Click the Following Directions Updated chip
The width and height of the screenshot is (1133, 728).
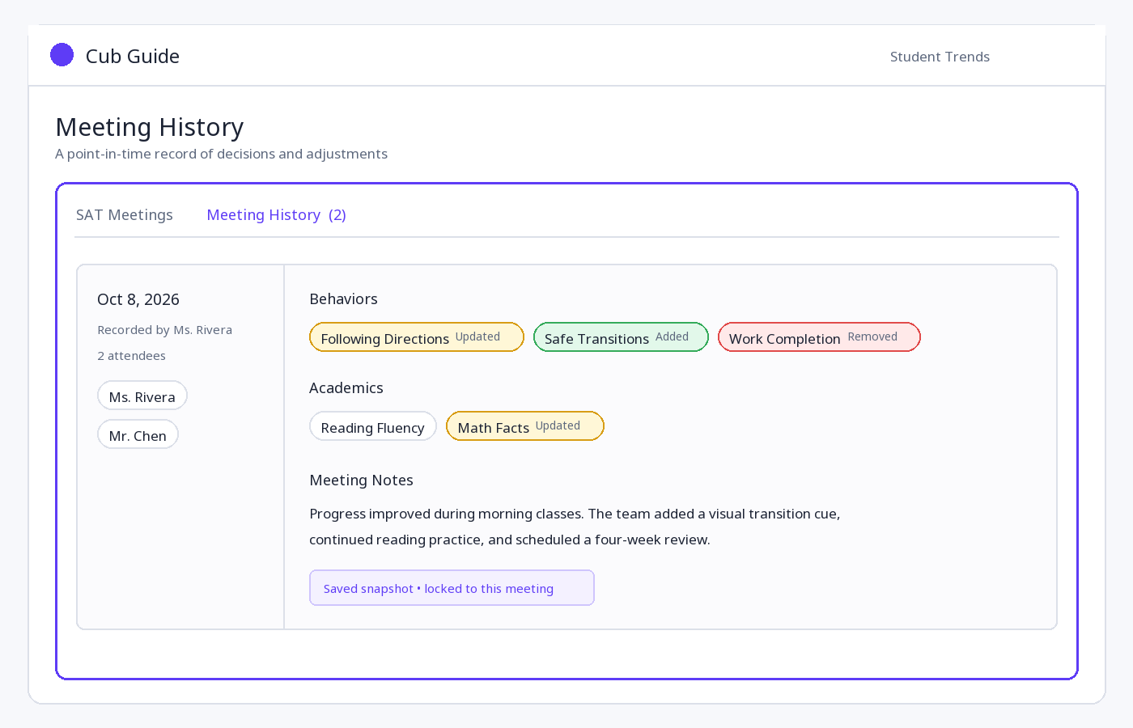(x=417, y=337)
